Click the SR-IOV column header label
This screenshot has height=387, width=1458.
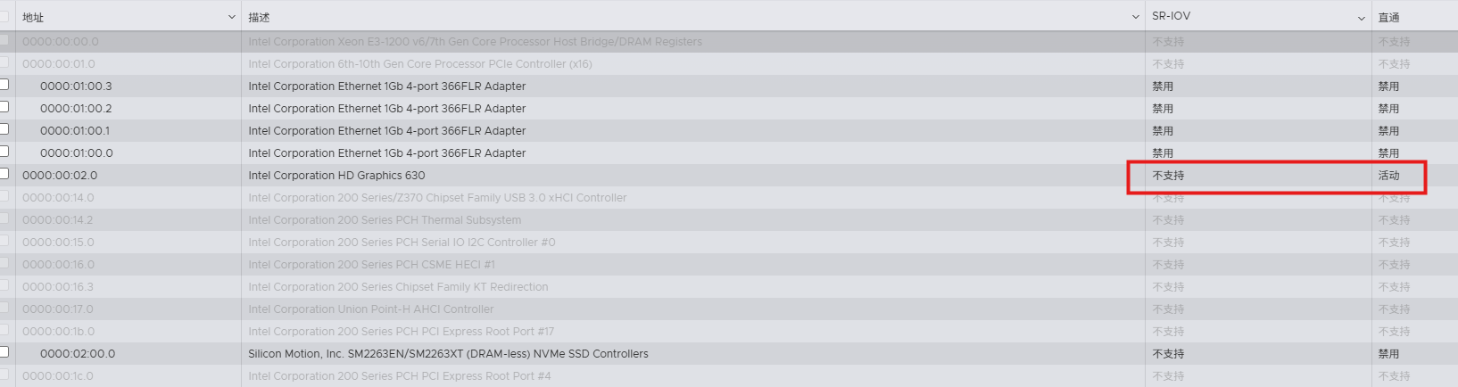click(x=1171, y=16)
